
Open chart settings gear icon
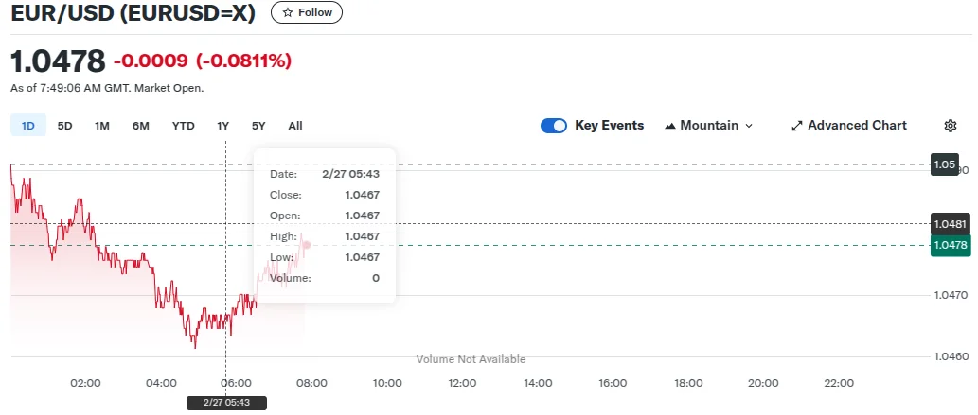(951, 126)
